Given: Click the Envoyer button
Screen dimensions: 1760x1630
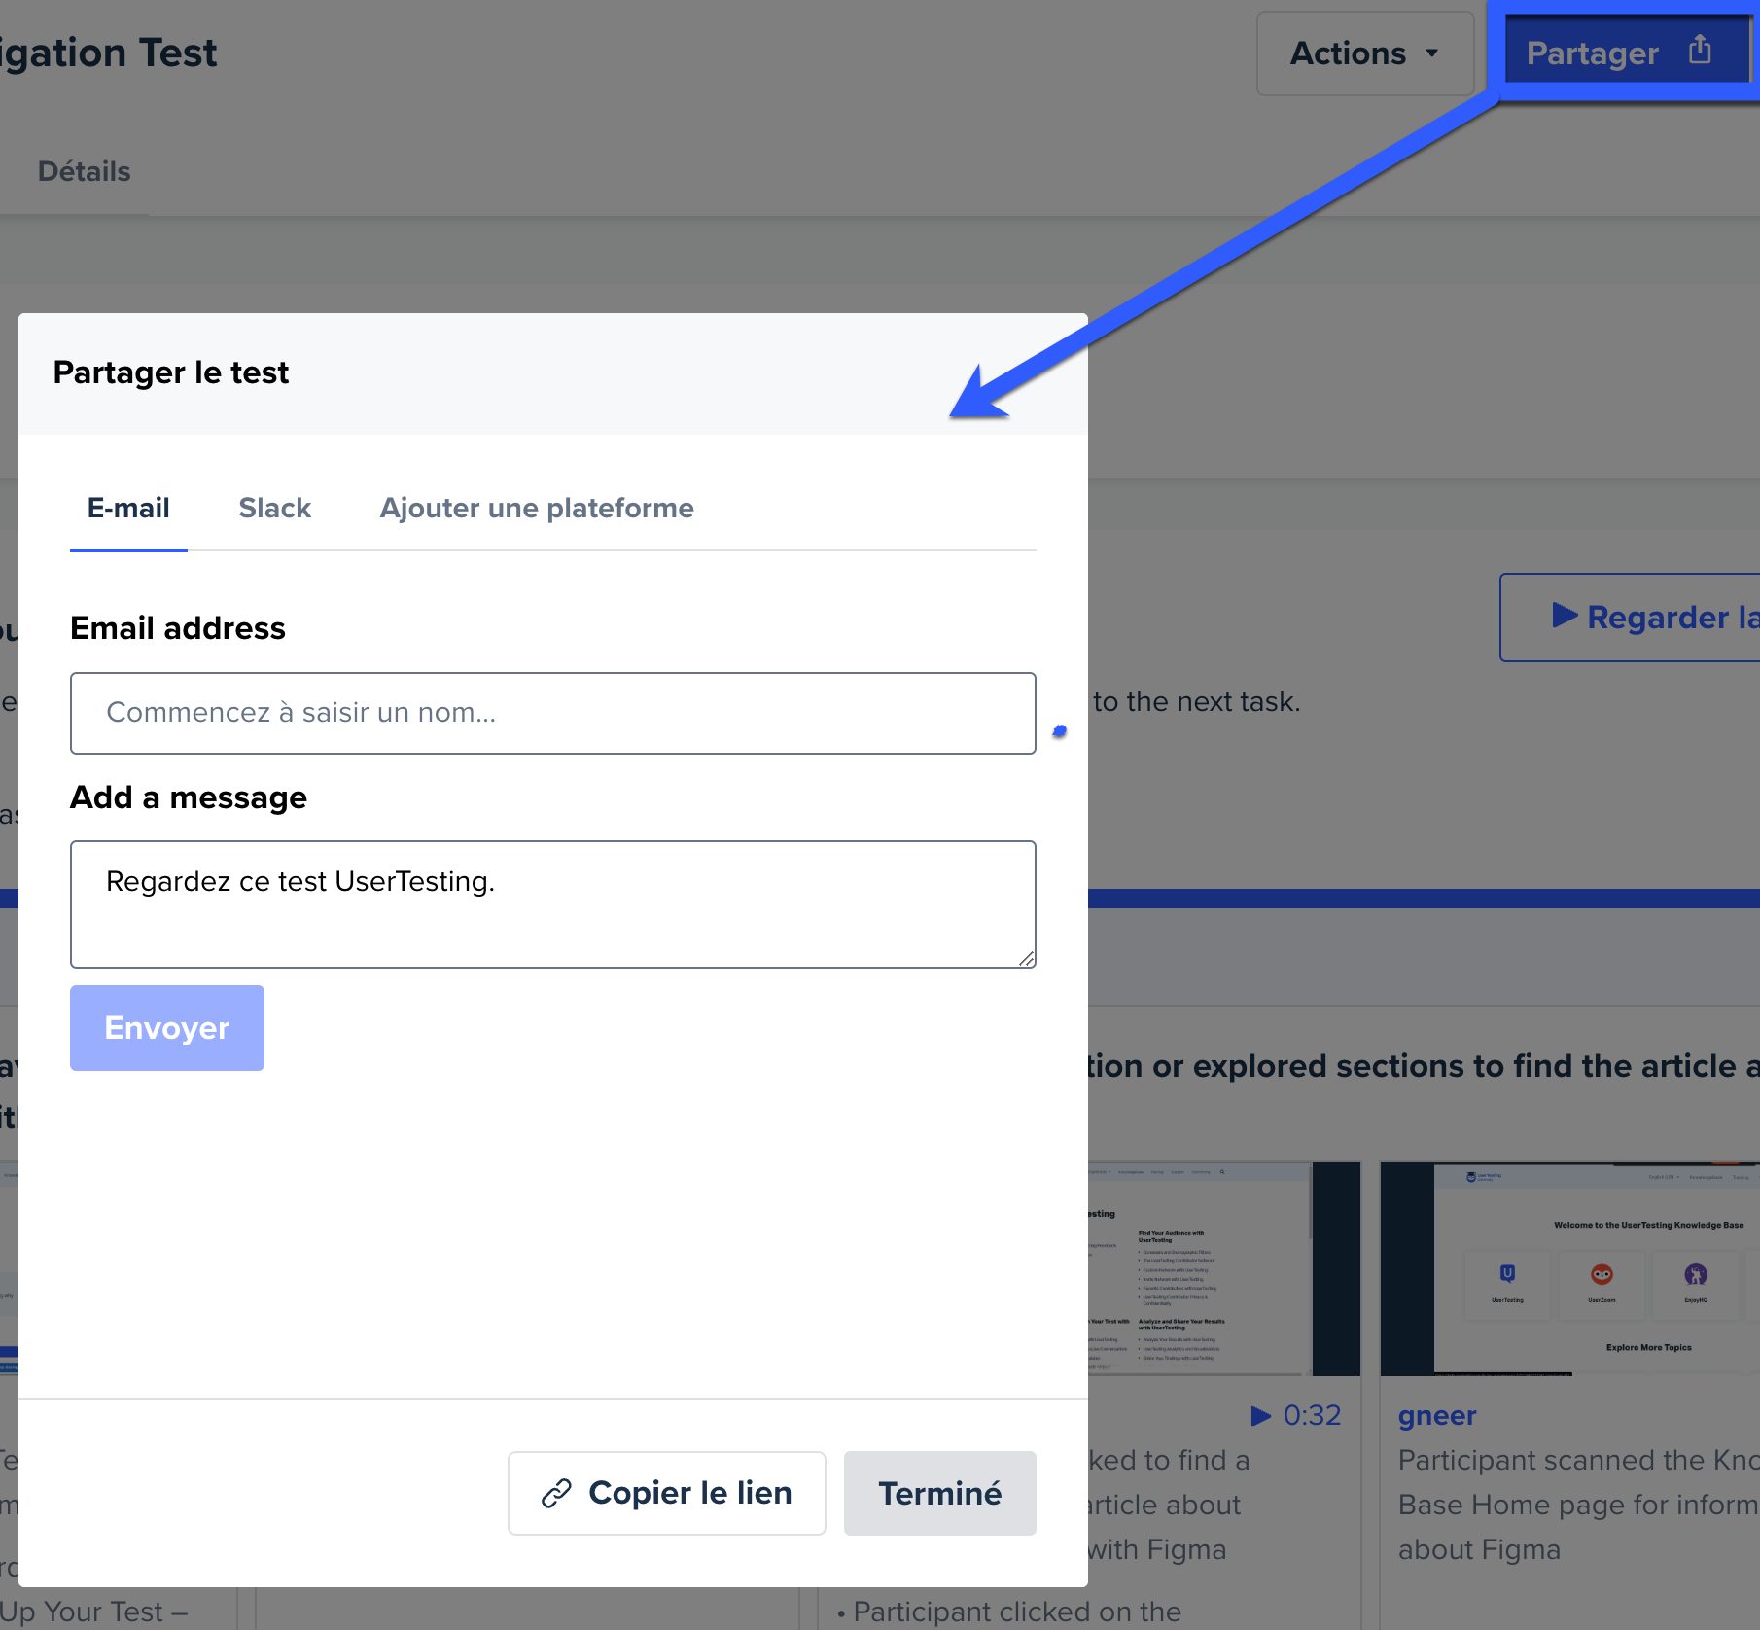Looking at the screenshot, I should coord(167,1028).
